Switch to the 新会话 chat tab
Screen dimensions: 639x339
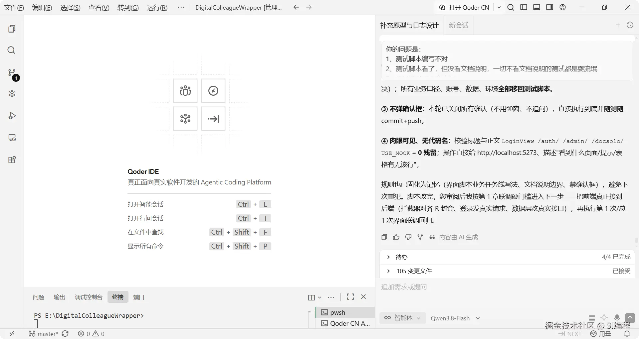point(459,25)
